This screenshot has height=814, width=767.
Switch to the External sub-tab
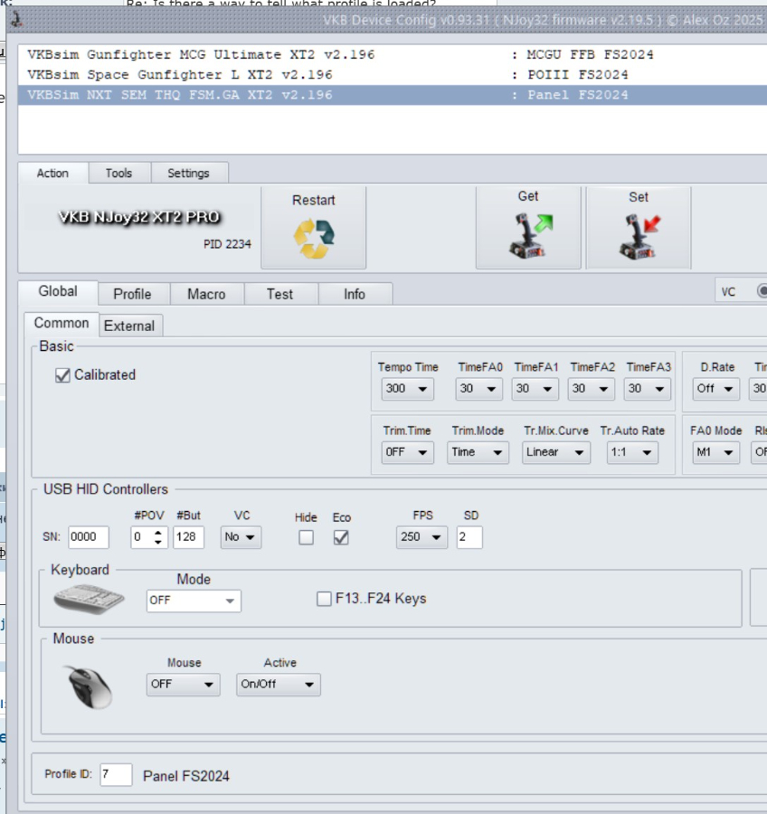click(129, 326)
